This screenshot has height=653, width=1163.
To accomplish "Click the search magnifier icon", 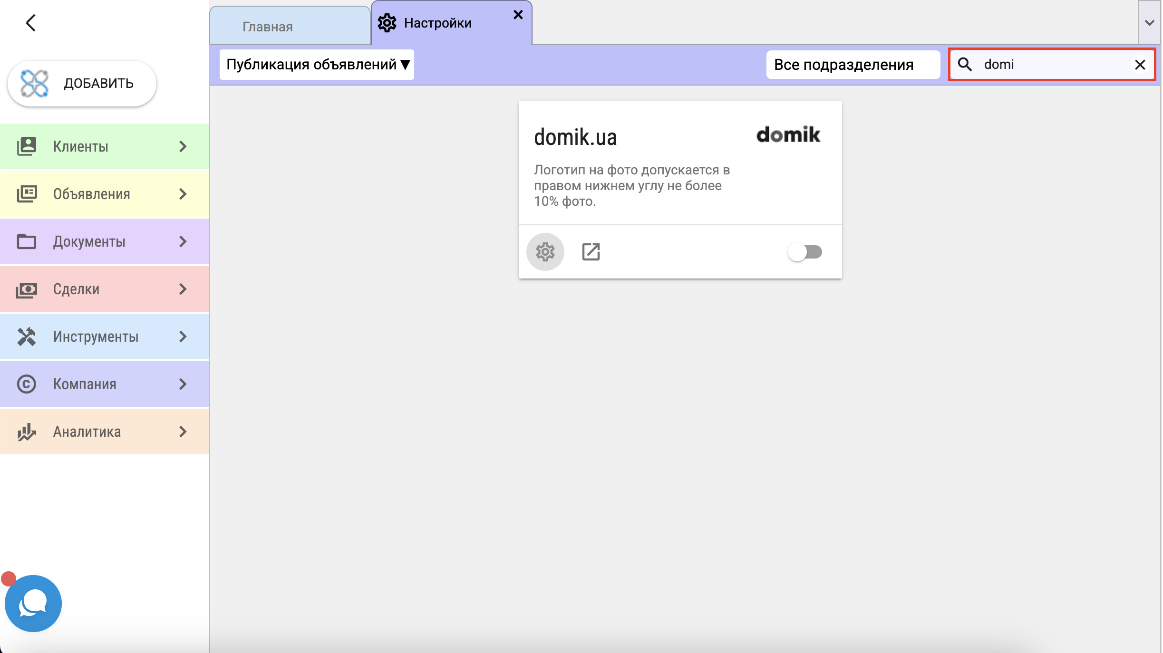I will tap(965, 64).
